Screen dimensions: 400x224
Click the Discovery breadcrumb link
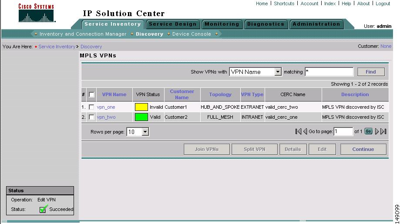tap(91, 47)
